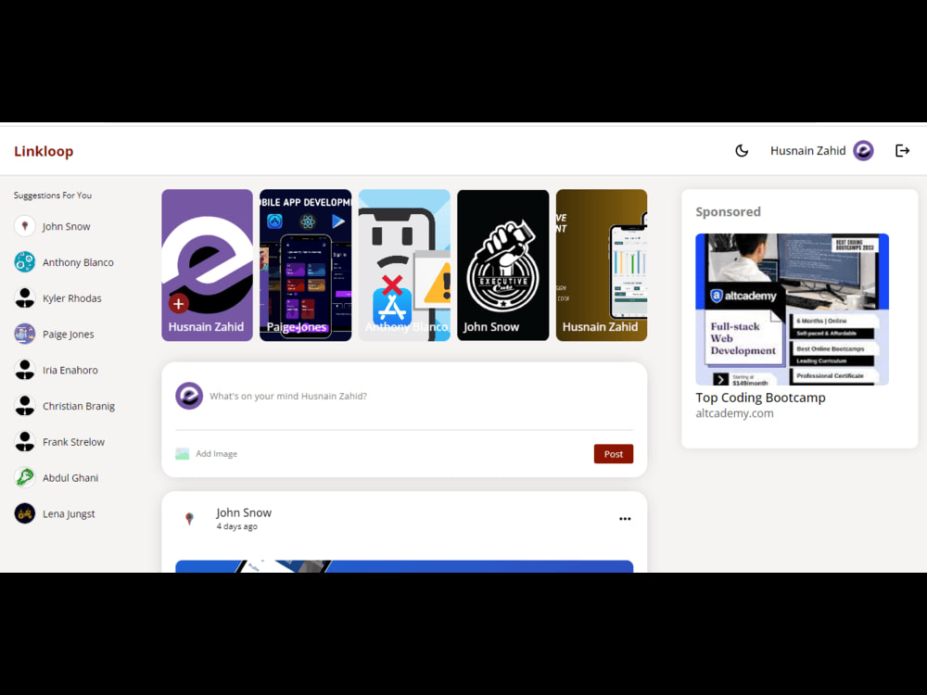
Task: Open John Snow's Executive Cuts story card
Action: (x=503, y=265)
